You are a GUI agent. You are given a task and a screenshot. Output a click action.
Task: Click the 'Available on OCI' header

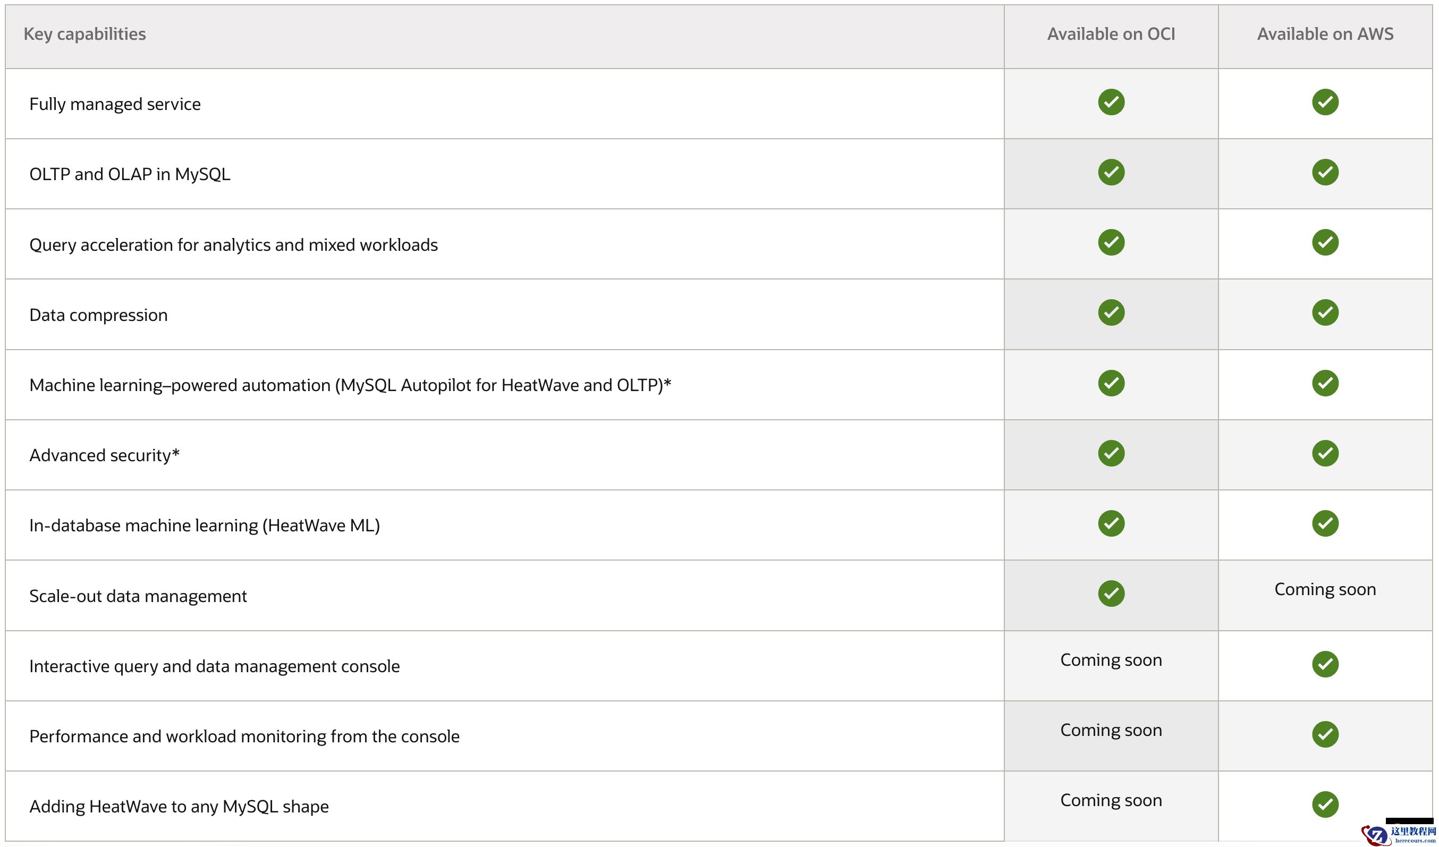tap(1111, 34)
